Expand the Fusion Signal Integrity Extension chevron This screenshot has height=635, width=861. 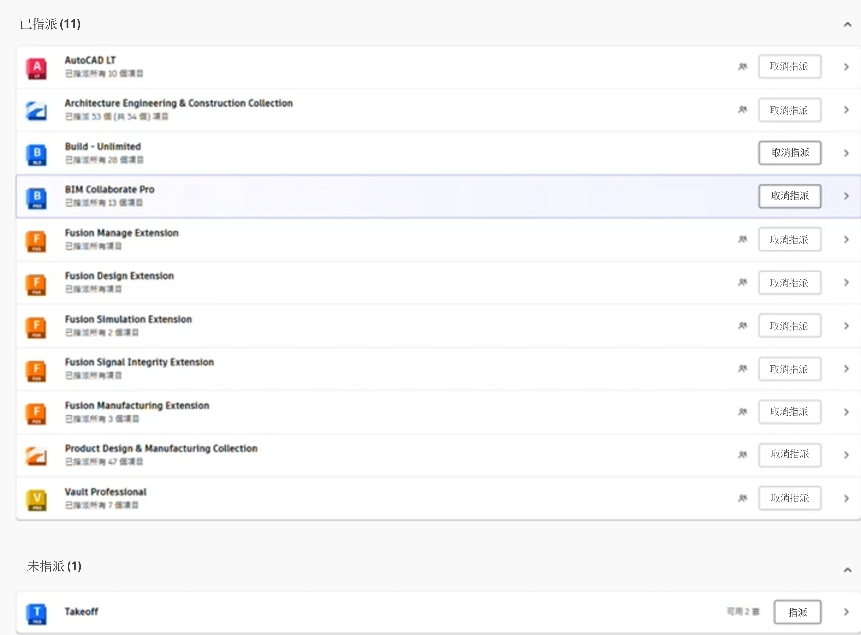pos(846,369)
